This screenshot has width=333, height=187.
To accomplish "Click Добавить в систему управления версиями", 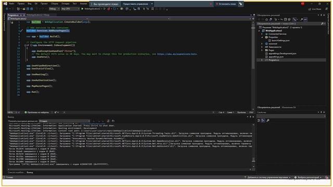I will (x=267, y=178).
